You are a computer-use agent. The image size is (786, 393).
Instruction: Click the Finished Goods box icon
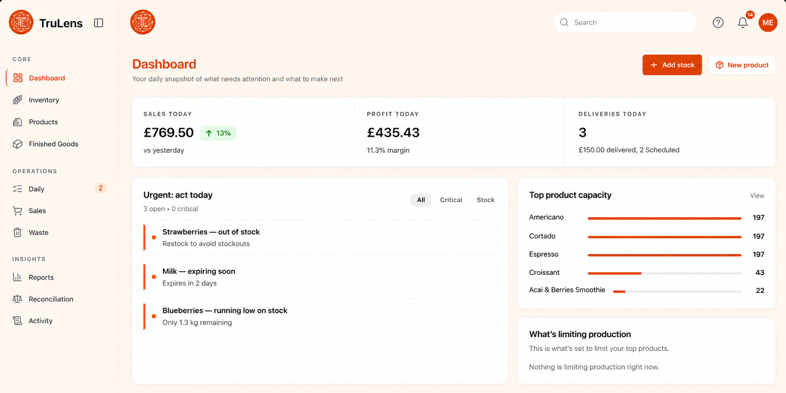pyautogui.click(x=18, y=144)
